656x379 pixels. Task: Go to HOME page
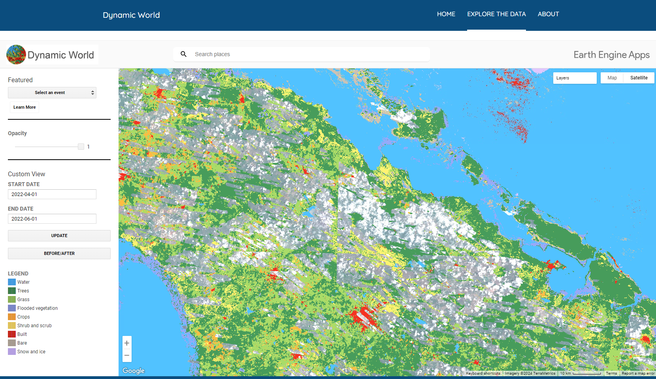446,14
